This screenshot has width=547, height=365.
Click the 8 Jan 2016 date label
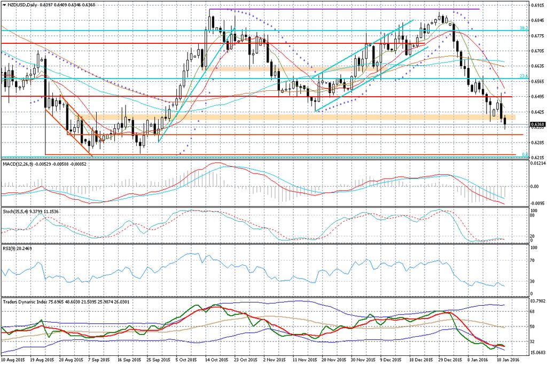[478, 360]
